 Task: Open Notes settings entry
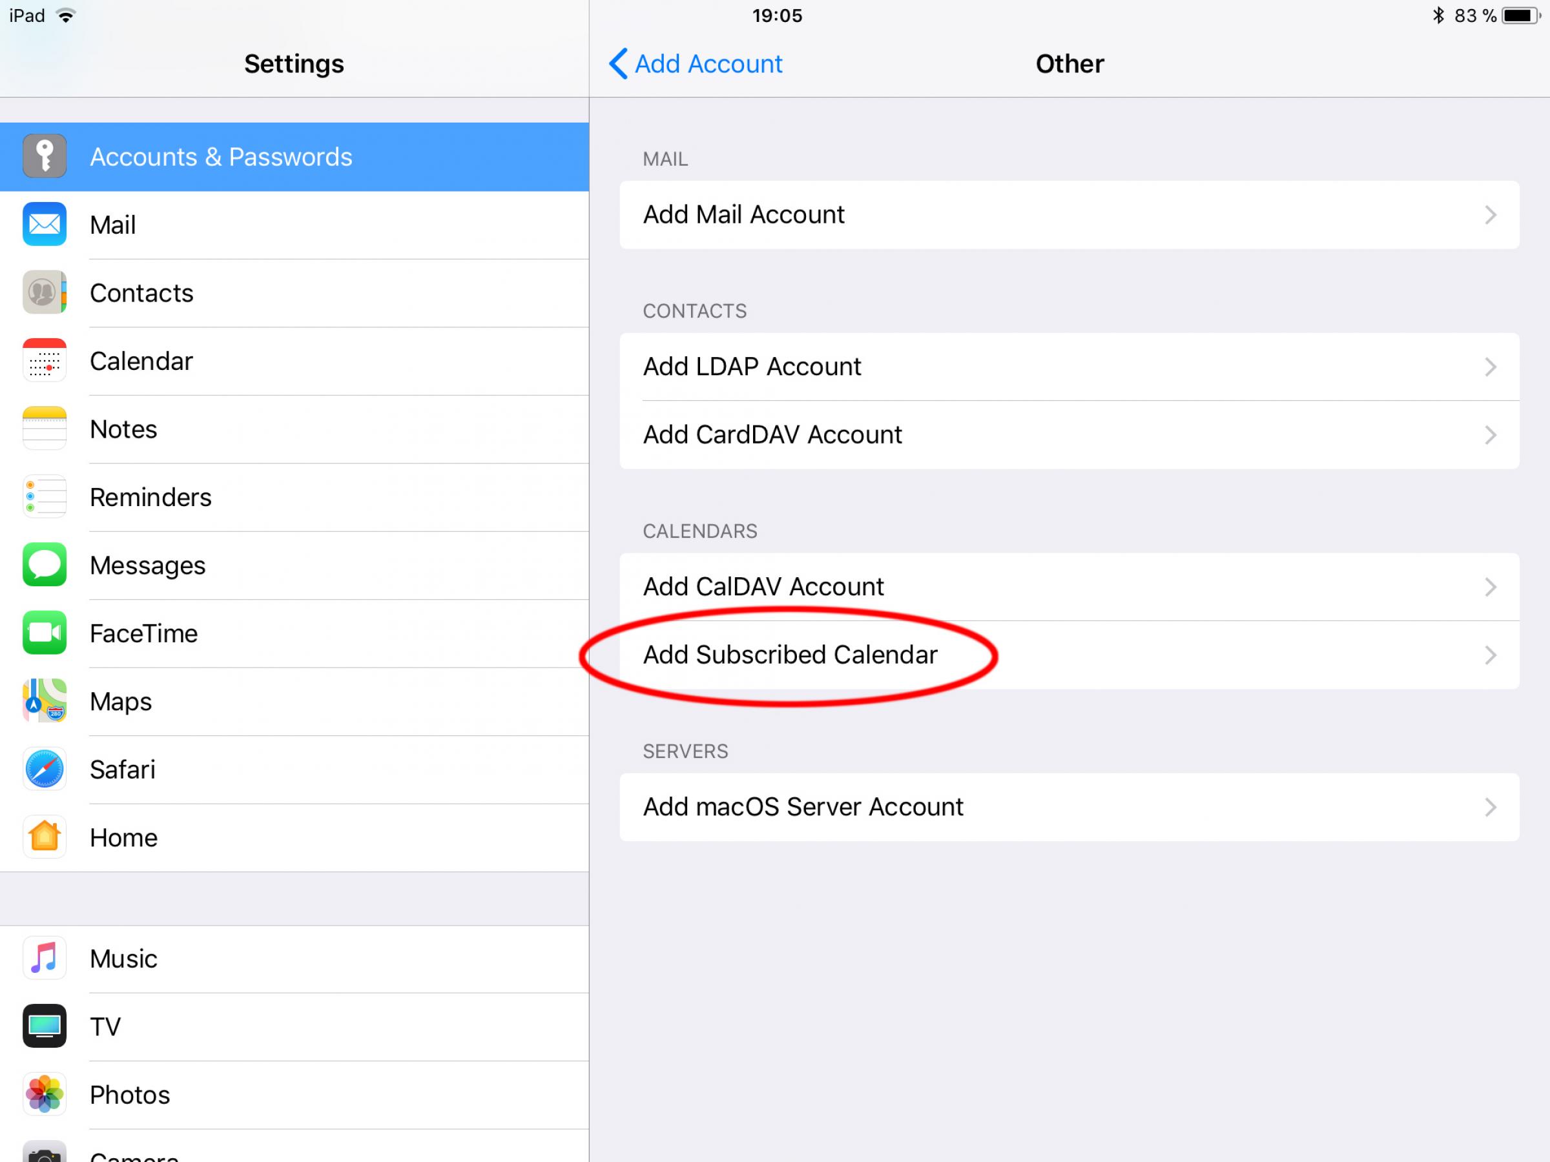tap(123, 429)
